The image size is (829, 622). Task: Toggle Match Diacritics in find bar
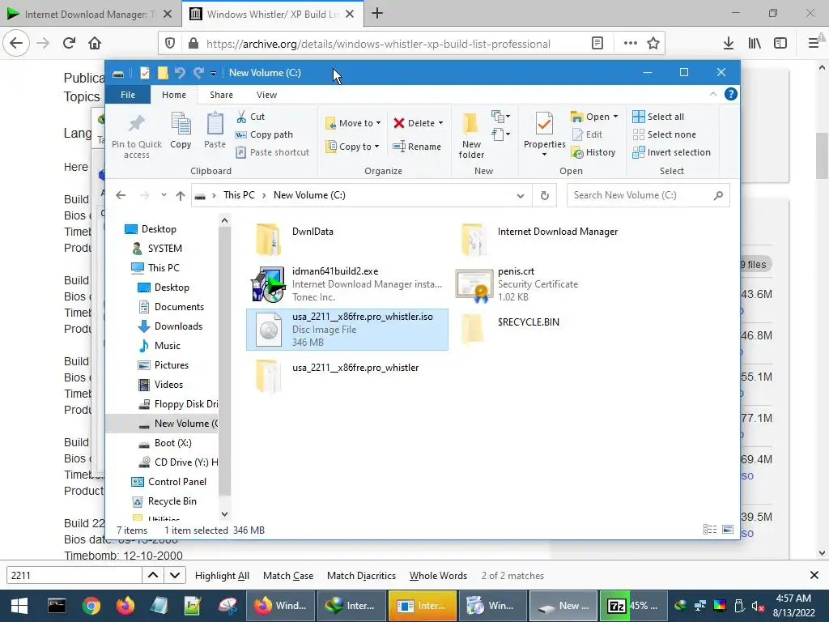coord(362,576)
